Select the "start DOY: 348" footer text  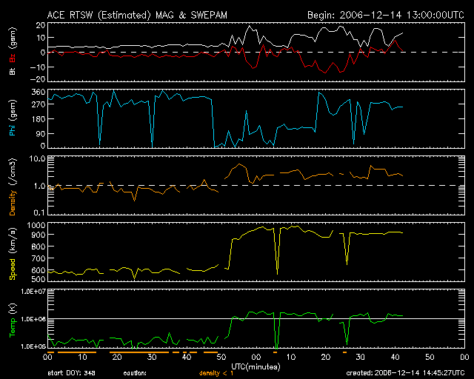pos(72,373)
